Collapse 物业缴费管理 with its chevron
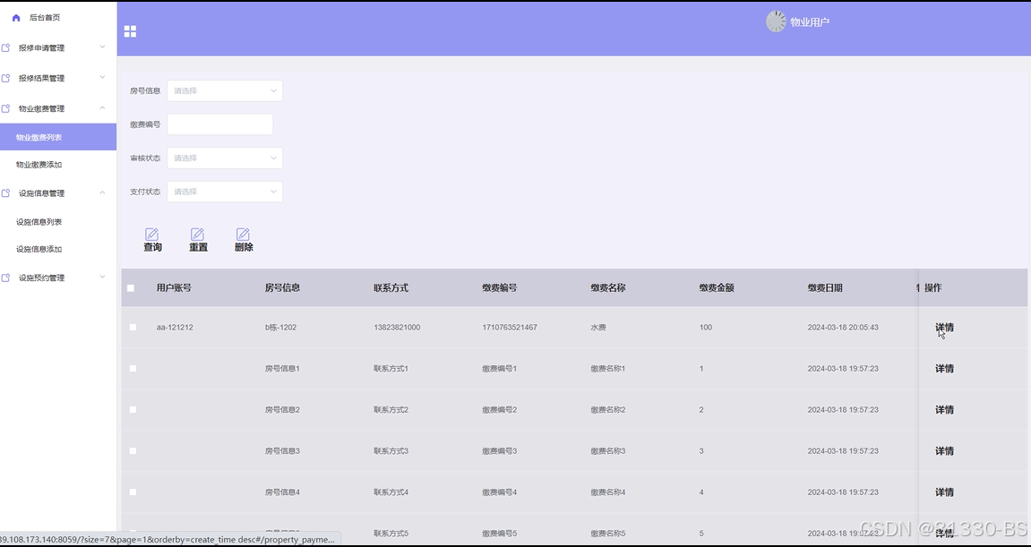 point(103,107)
